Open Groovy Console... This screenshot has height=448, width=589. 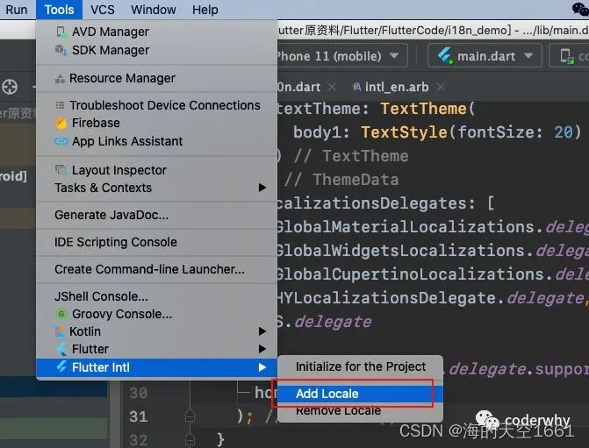[x=156, y=314]
